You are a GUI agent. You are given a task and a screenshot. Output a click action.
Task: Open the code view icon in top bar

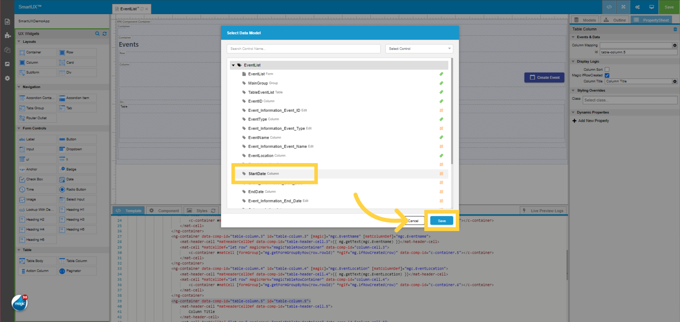tap(609, 7)
